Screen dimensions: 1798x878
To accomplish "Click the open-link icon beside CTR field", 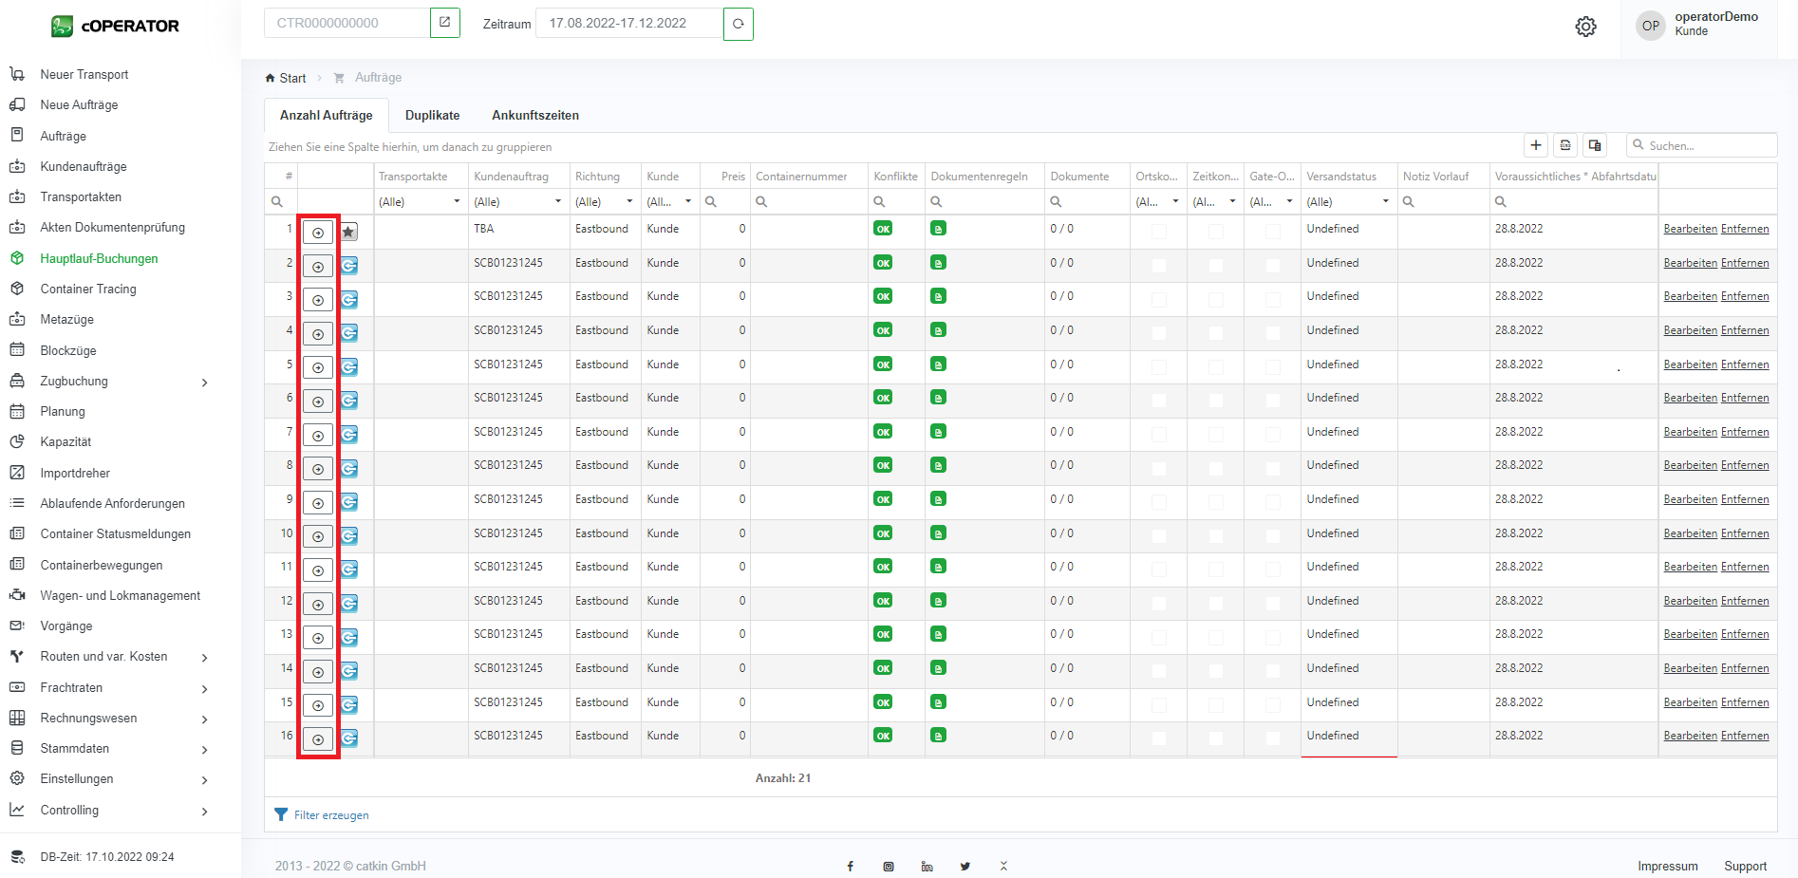I will pyautogui.click(x=444, y=23).
